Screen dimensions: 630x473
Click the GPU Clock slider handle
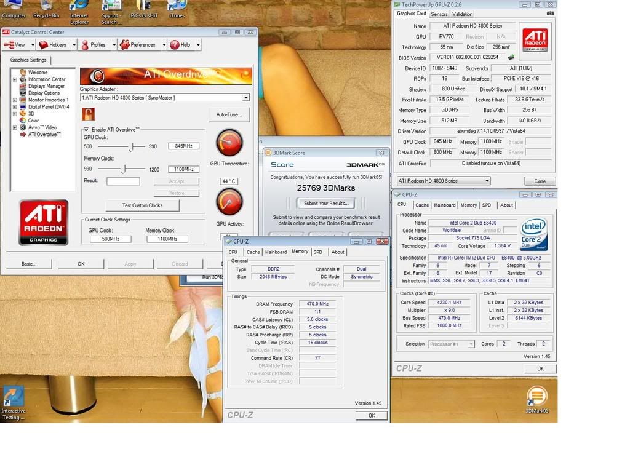point(131,147)
